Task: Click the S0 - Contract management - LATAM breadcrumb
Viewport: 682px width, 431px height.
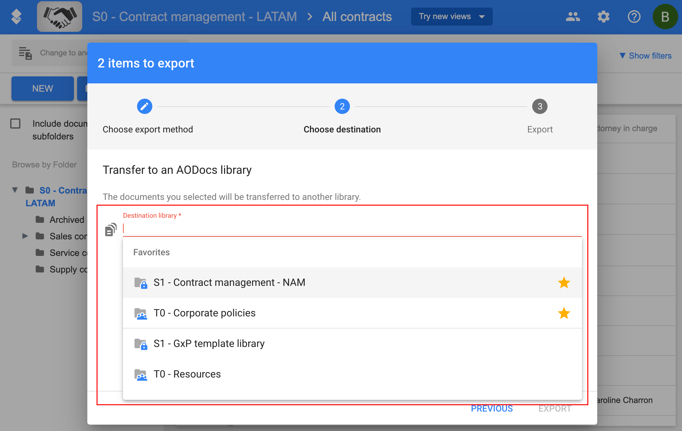Action: point(194,17)
